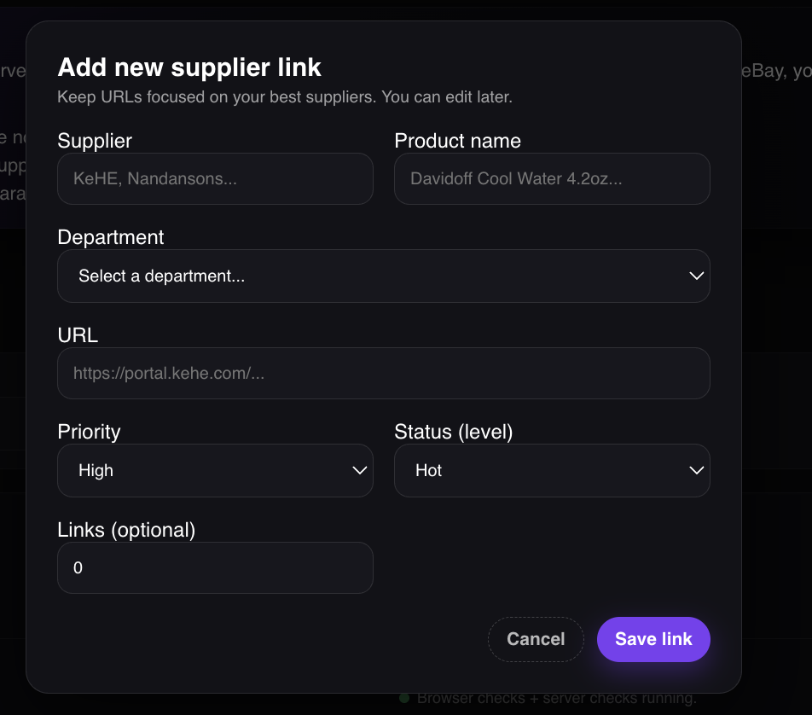
Task: Click the Select a department placeholder
Action: [161, 276]
